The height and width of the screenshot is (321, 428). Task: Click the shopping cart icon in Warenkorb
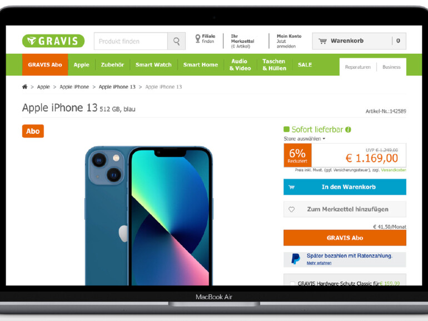(x=322, y=41)
